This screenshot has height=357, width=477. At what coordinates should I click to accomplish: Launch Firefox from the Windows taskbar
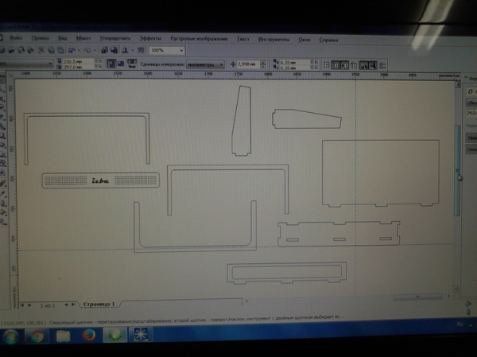click(88, 336)
